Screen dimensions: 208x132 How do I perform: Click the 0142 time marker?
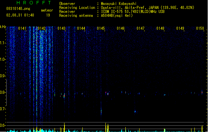pos(42,28)
